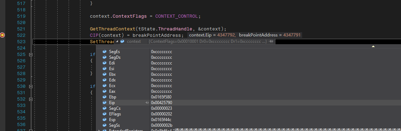The width and height of the screenshot is (401, 131).
Task: Click SegSs value 0x0000002b
Action: tap(161, 125)
